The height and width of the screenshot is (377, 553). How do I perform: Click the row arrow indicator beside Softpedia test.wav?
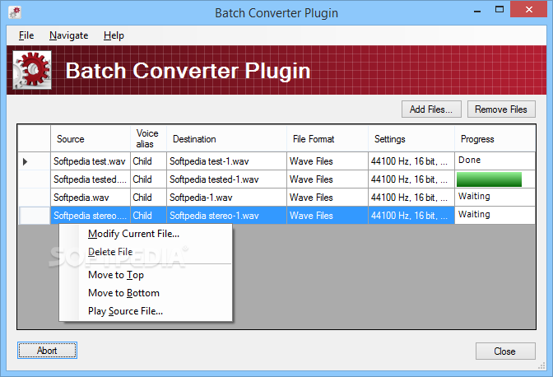25,161
